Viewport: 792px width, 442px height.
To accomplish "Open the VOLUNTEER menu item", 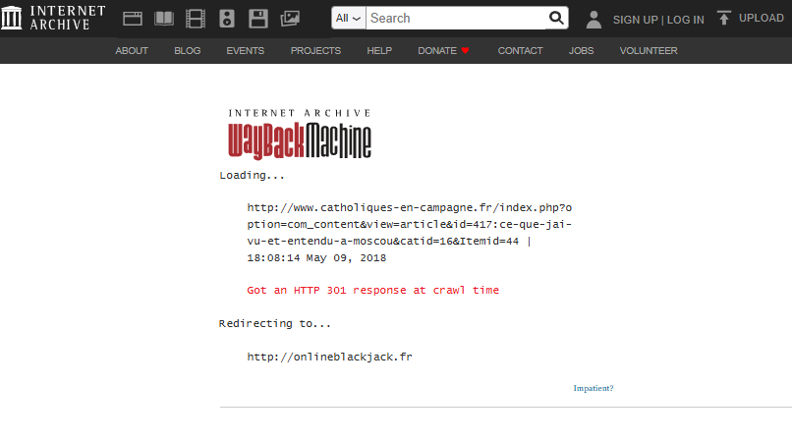I will point(649,50).
